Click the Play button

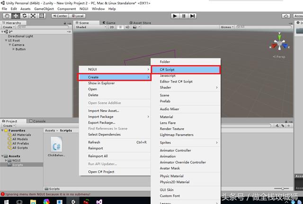tap(175, 16)
